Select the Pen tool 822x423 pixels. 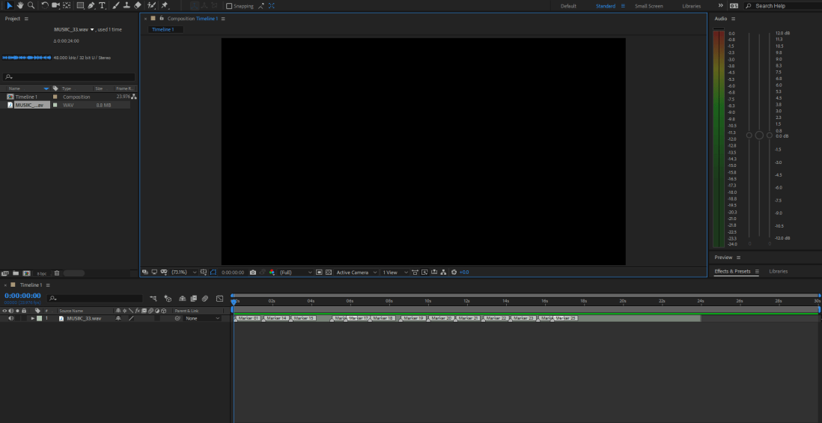click(x=91, y=5)
